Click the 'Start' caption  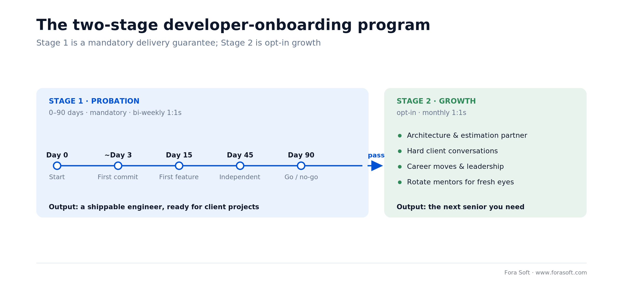point(57,177)
